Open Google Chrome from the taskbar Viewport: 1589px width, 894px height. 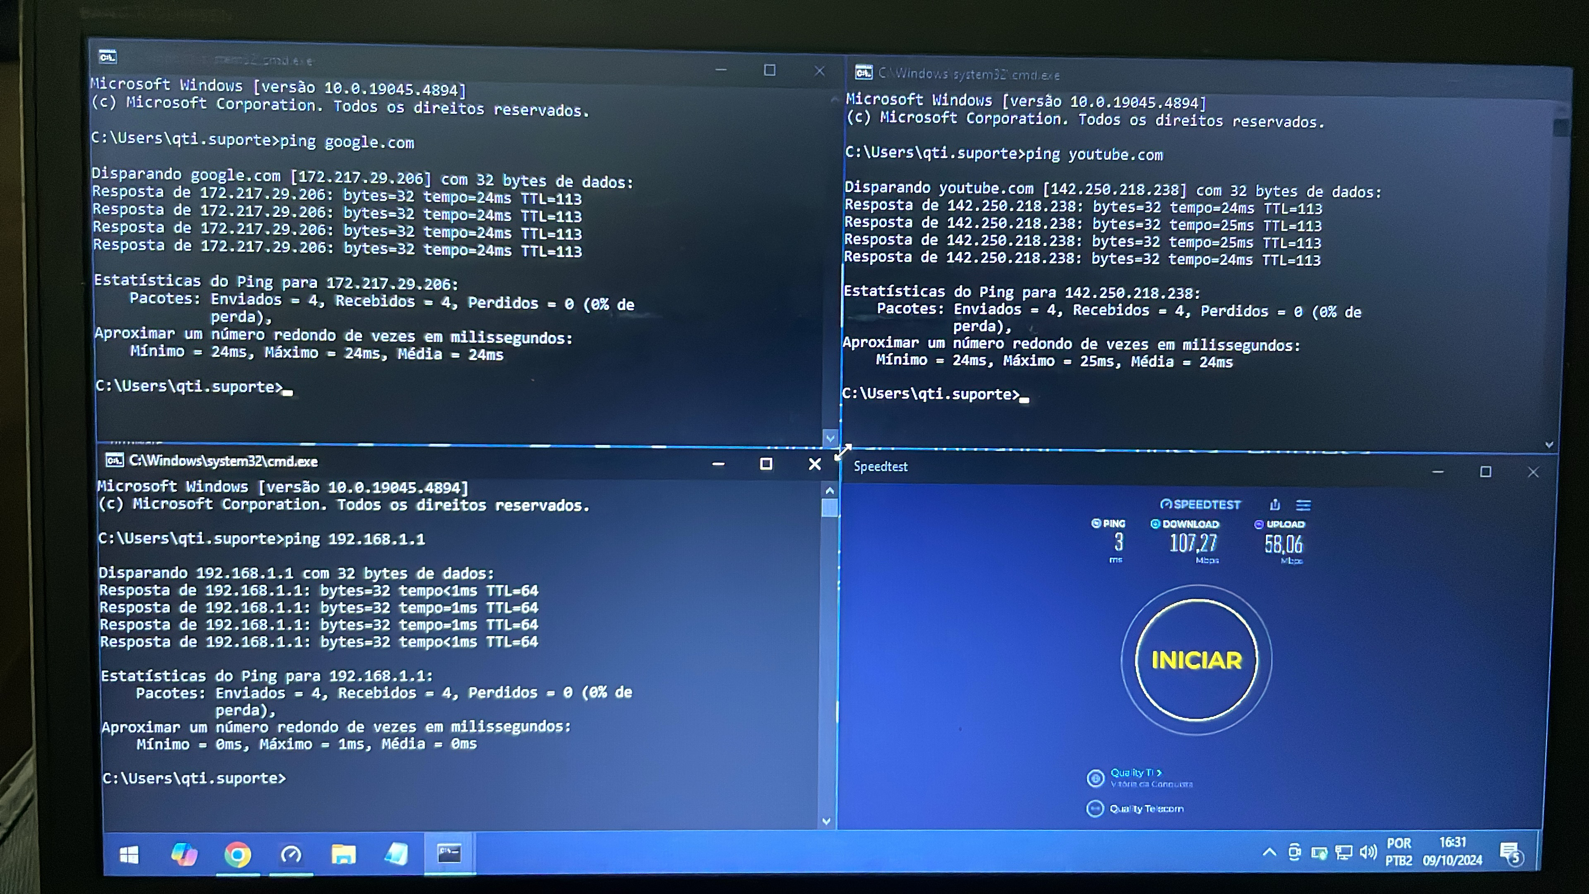(238, 855)
